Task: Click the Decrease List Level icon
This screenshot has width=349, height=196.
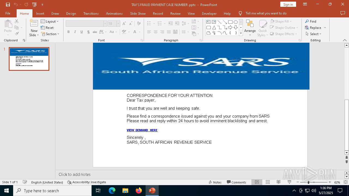Action: point(171,23)
